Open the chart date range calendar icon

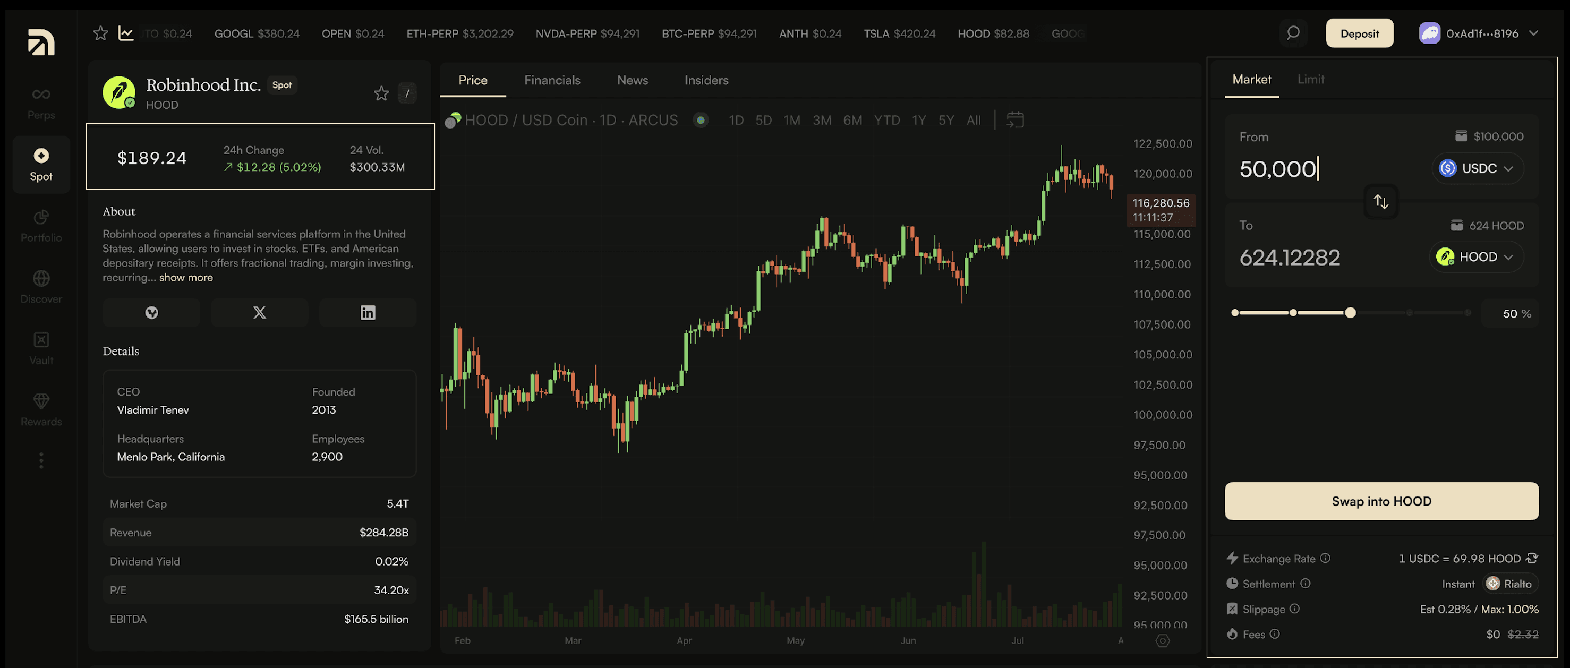coord(1015,119)
